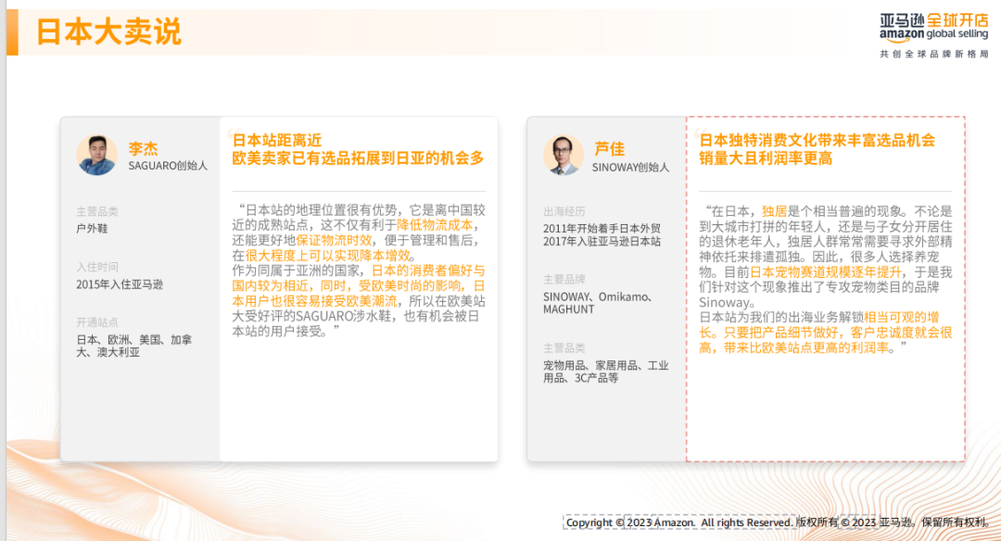Click the 开通站点 label
This screenshot has width=1001, height=541.
pyautogui.click(x=97, y=322)
